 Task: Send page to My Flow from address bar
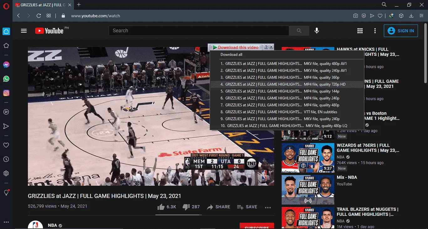pos(372,16)
